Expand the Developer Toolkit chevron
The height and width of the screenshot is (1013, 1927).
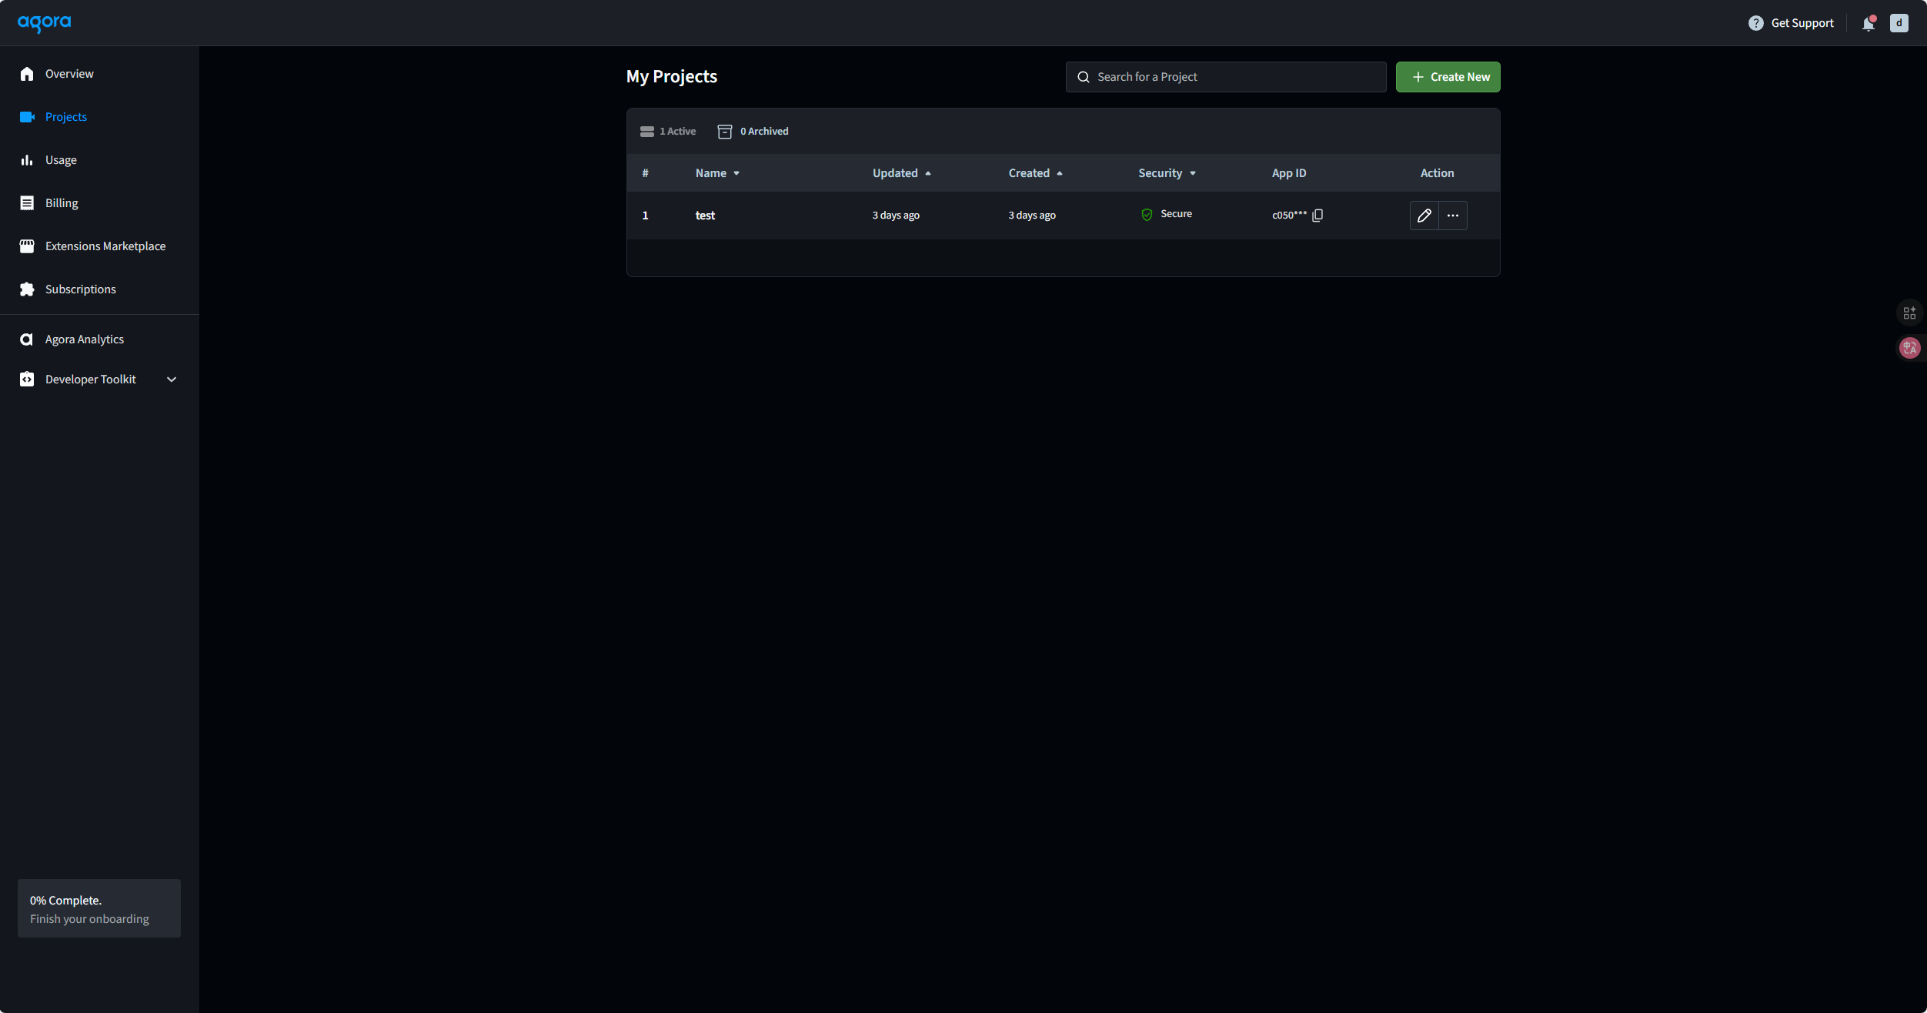tap(172, 379)
